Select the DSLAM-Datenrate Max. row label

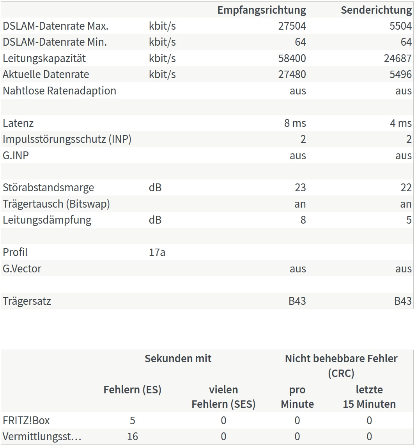pos(55,26)
